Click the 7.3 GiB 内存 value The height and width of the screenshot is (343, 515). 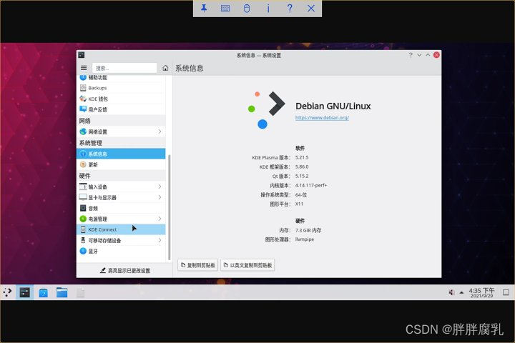coord(308,230)
